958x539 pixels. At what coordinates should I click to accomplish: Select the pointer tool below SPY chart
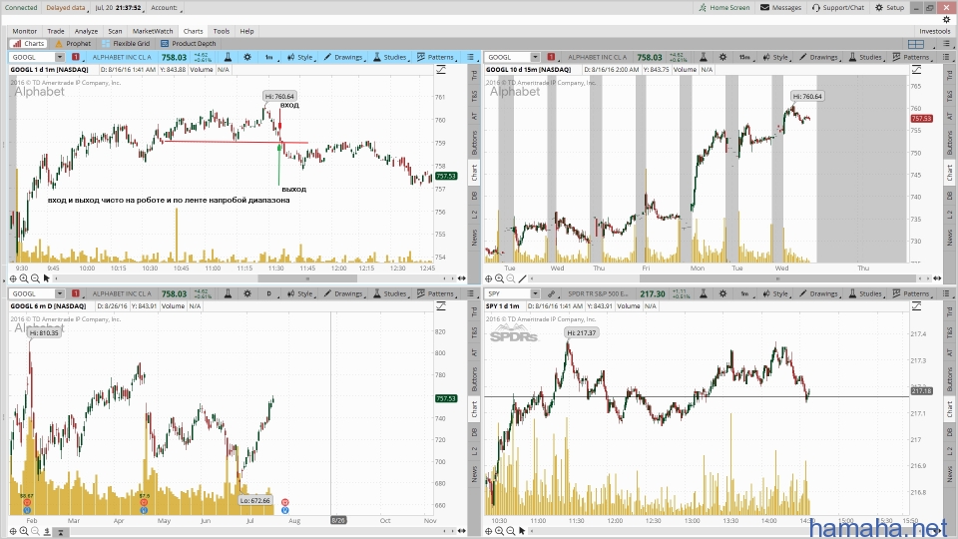[x=522, y=531]
